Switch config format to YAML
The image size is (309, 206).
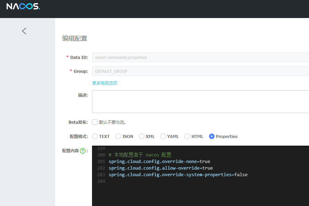[163, 136]
